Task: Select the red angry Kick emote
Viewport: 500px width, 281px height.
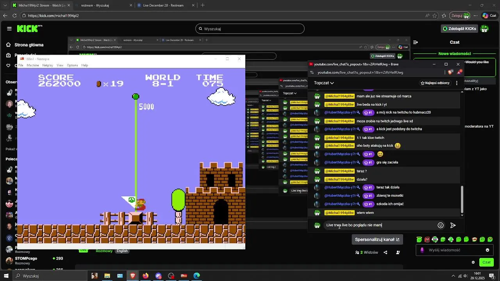Action: click(x=427, y=240)
